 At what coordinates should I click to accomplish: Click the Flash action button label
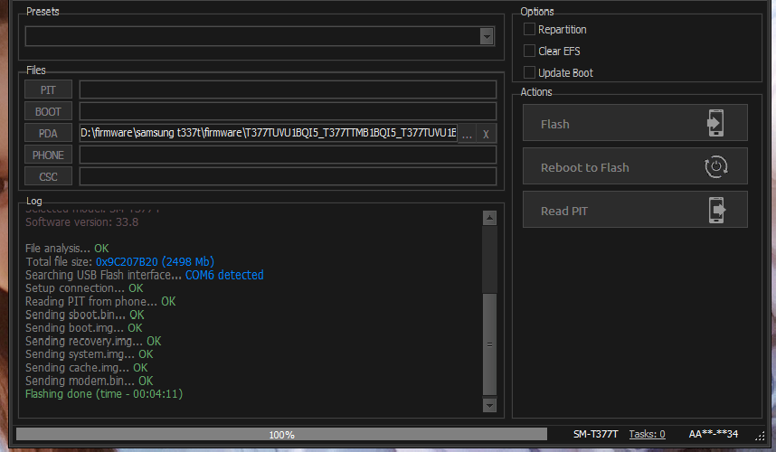click(554, 124)
